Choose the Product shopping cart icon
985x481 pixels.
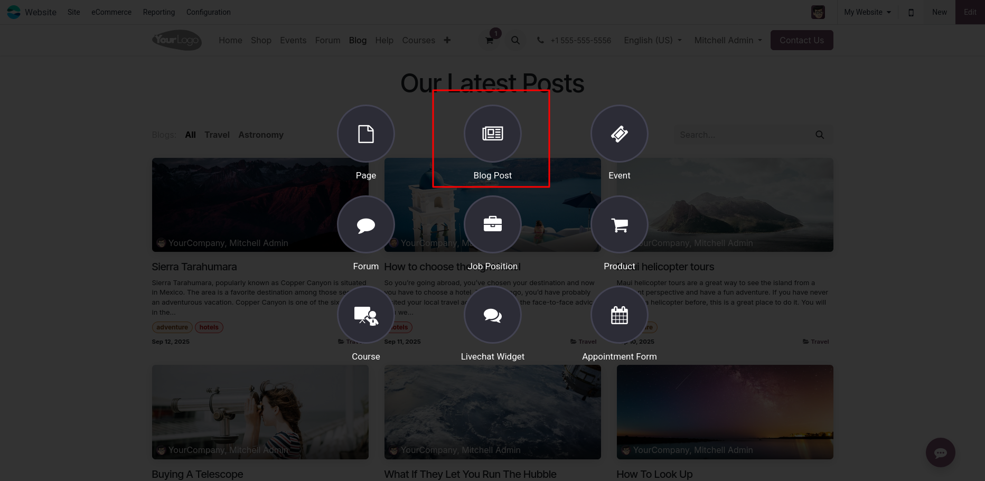click(x=619, y=224)
